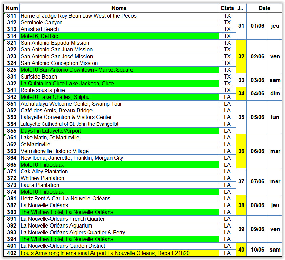Select the 'Home of Judge Roy Bean Law West of the Pecos' cell
The image size is (285, 260).
coord(119,16)
